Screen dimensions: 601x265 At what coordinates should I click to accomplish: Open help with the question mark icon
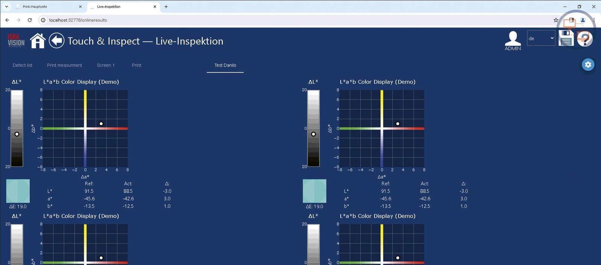pos(585,38)
